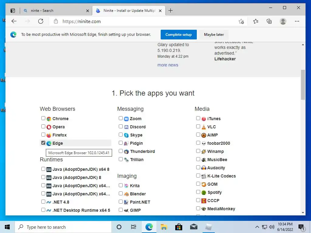Open the notification center icon
Image resolution: width=311 pixels, height=233 pixels.
(302, 227)
